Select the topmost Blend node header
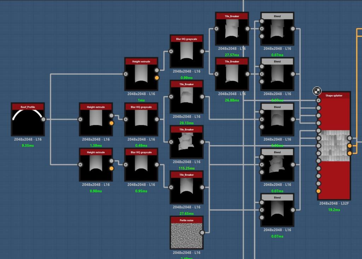The height and width of the screenshot is (259, 362). point(277,16)
